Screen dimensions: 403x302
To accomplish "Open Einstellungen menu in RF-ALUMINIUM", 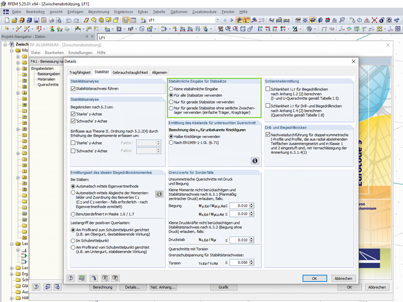I will [x=80, y=52].
